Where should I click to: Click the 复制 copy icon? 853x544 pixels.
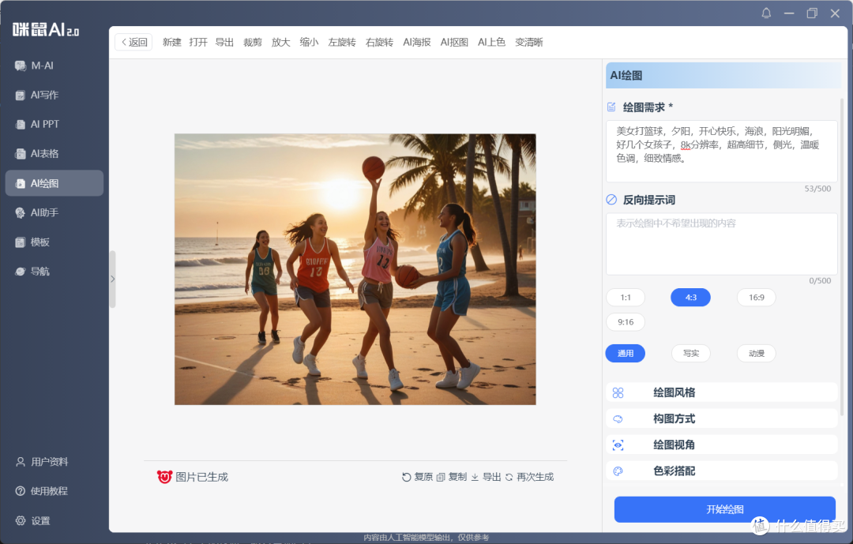click(441, 477)
